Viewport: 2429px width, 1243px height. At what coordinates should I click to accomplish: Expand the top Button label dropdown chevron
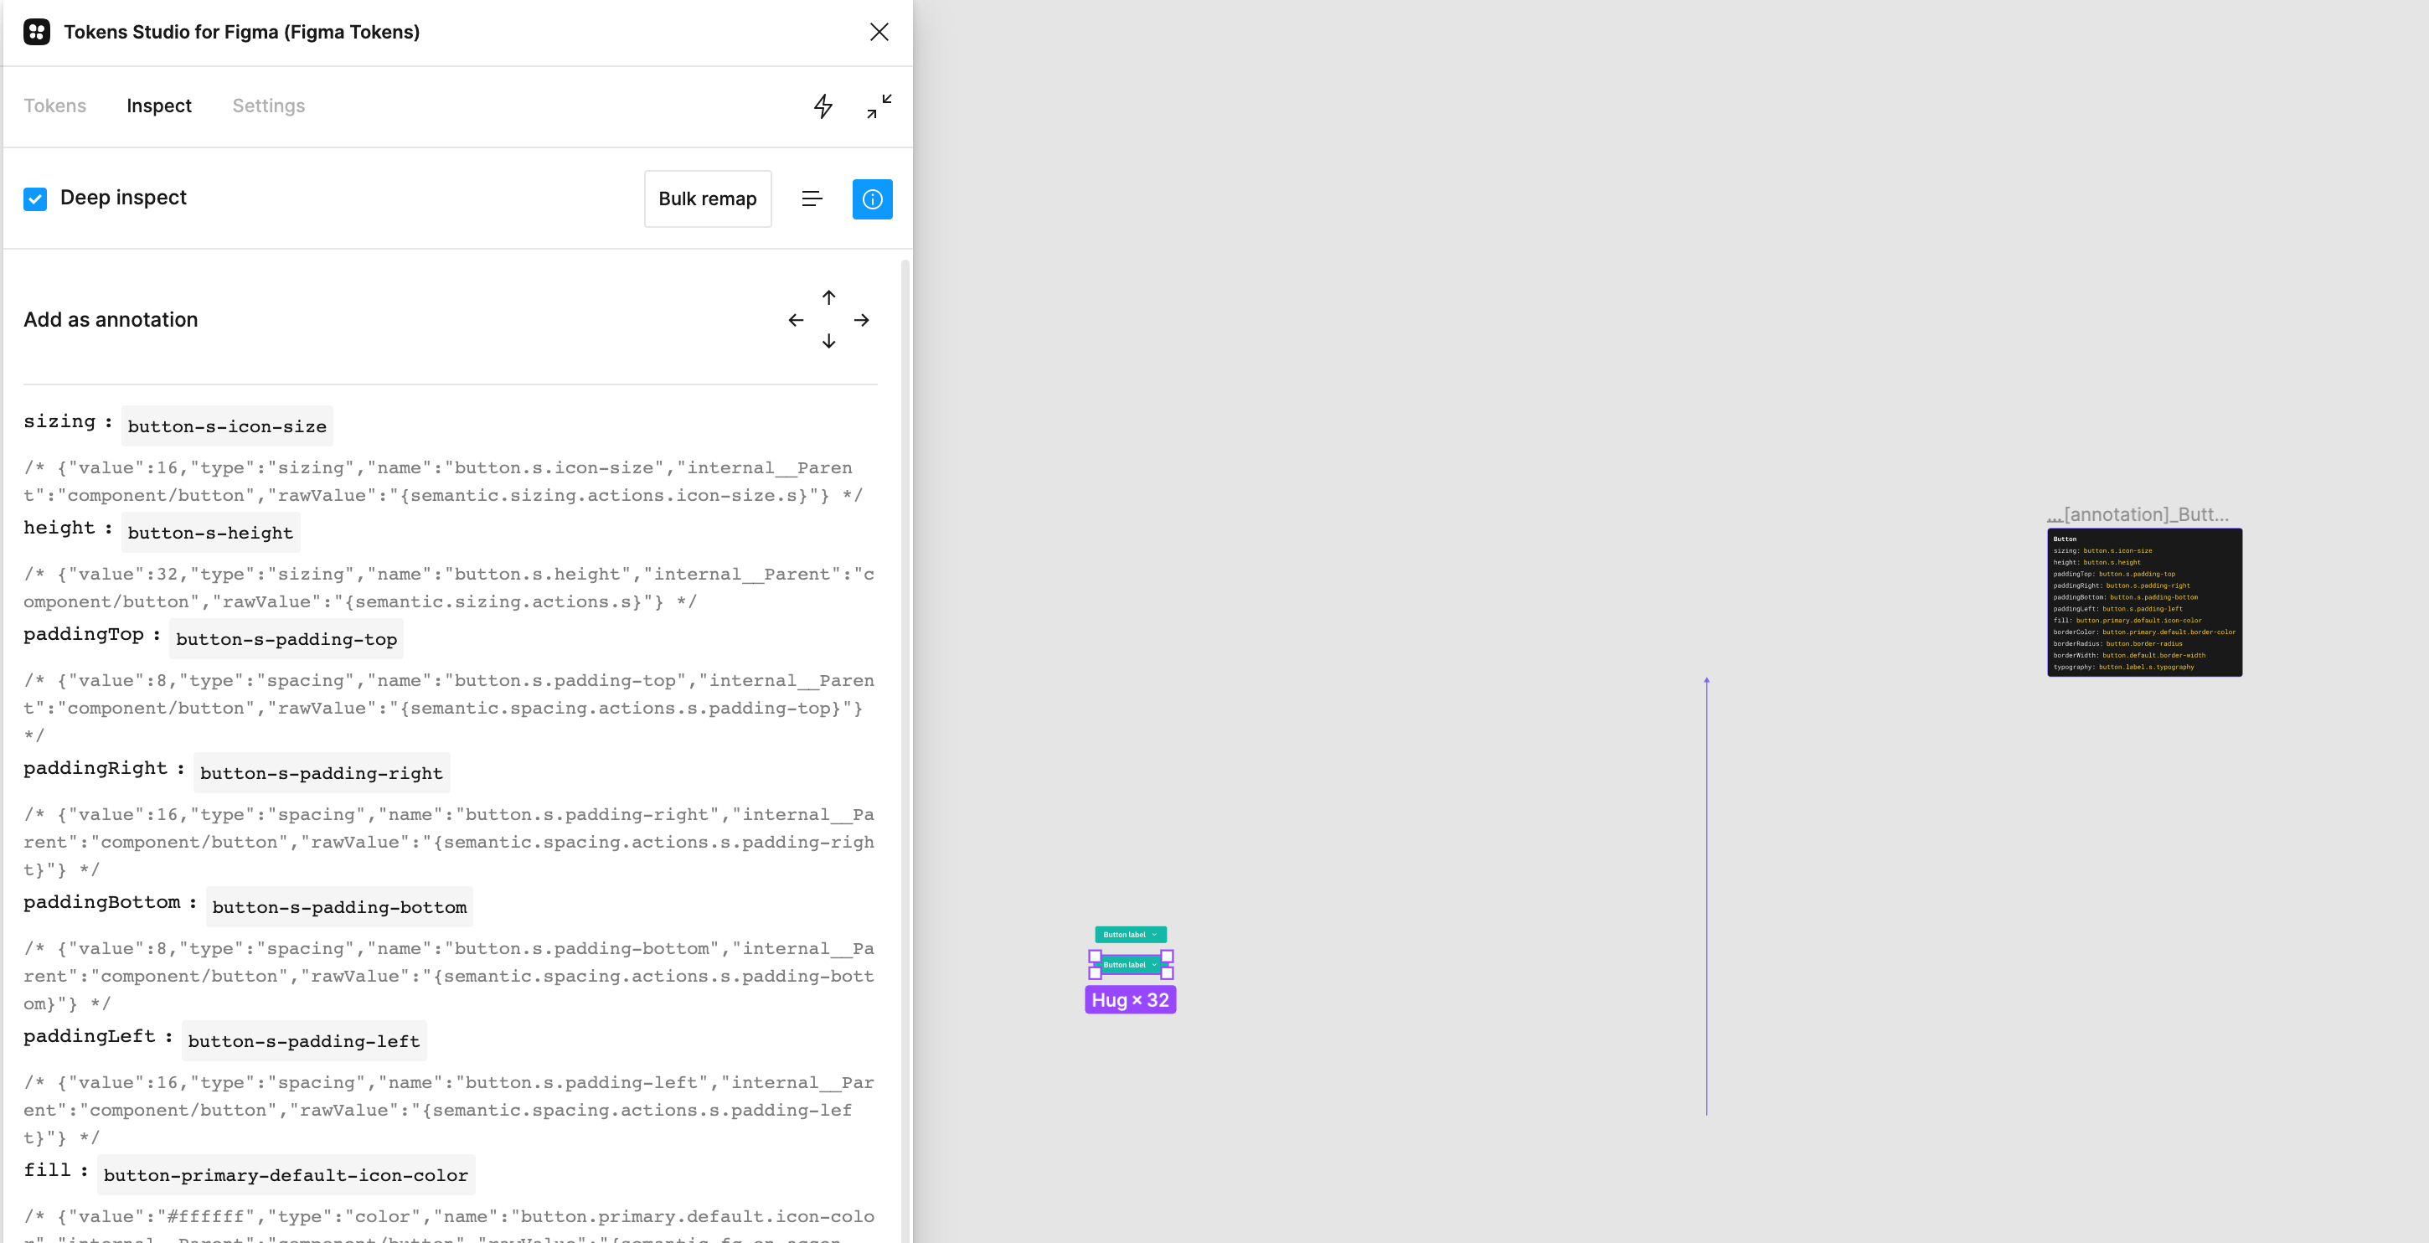[x=1153, y=935]
